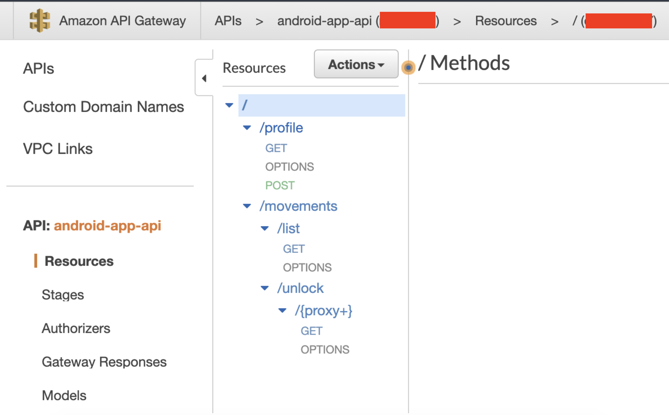Collapse the /list resource arrow
The width and height of the screenshot is (669, 415).
265,228
